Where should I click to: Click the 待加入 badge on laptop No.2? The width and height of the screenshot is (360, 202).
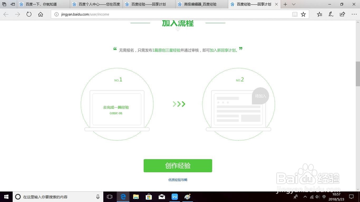(x=260, y=96)
